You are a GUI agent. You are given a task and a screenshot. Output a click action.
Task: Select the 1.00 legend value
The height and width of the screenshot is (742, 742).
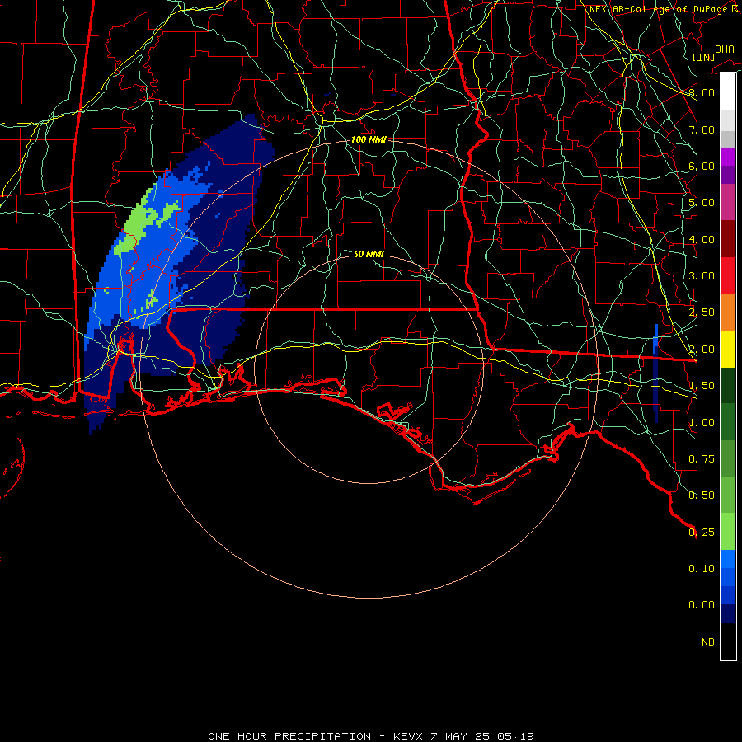click(702, 423)
